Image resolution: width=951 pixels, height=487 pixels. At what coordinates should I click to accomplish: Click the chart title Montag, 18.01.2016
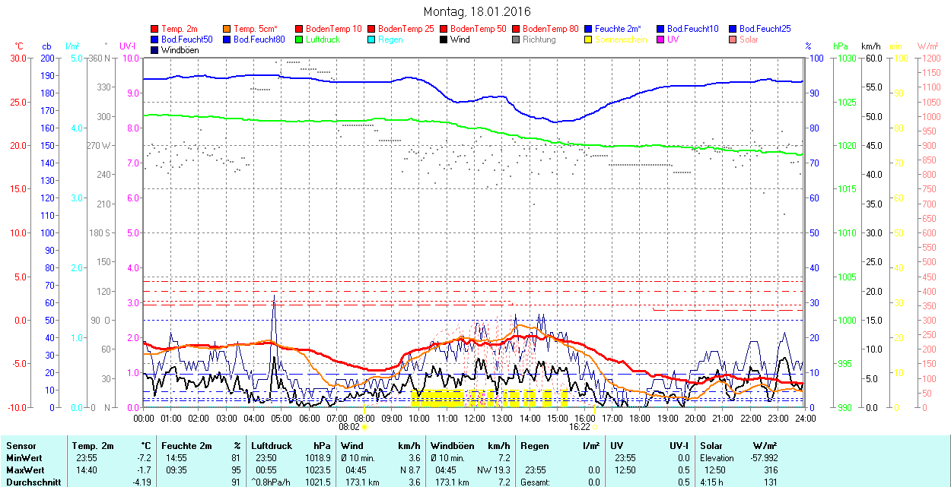tap(476, 11)
